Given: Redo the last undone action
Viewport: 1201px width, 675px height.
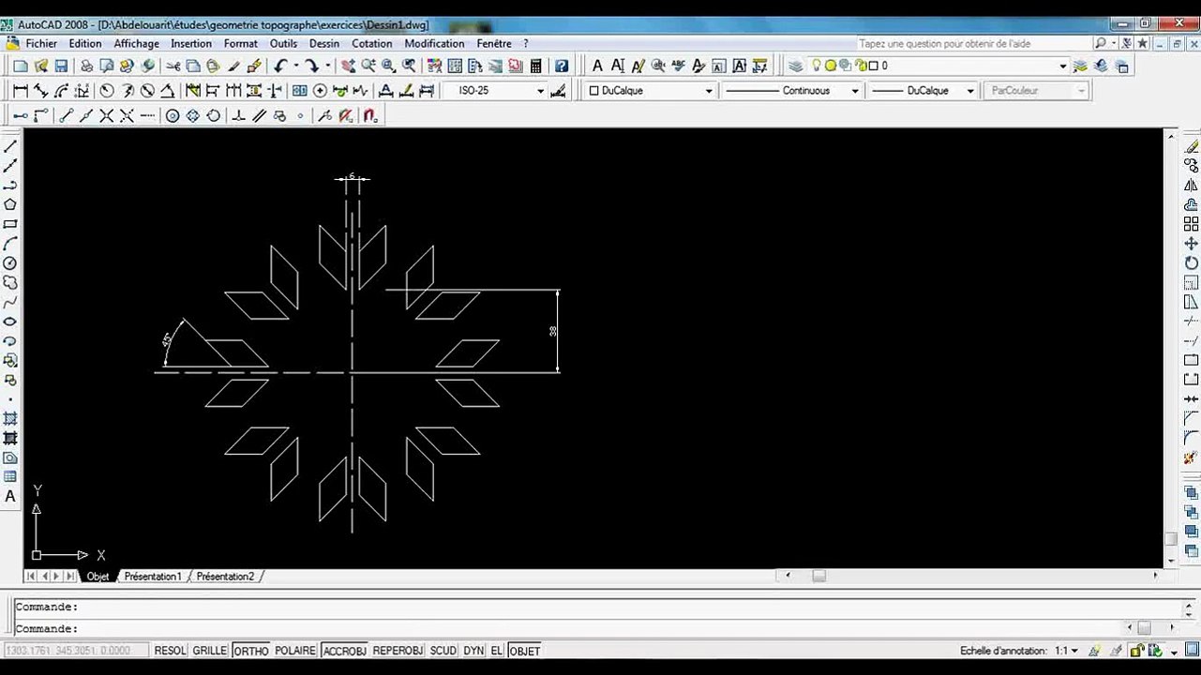Looking at the screenshot, I should (x=312, y=66).
